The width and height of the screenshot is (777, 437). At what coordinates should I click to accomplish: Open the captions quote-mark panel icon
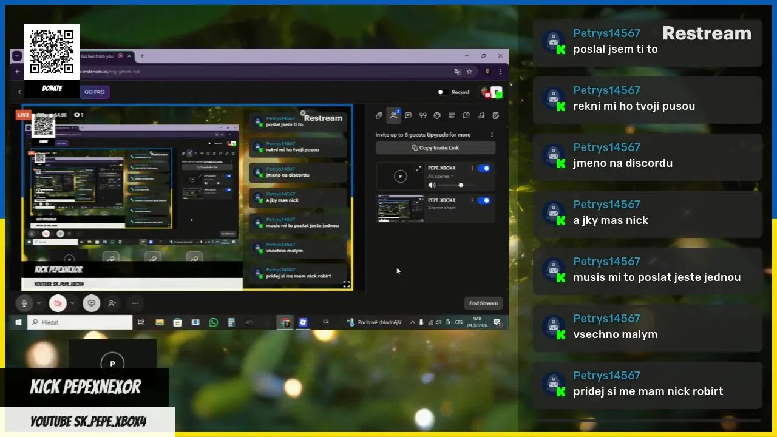[422, 115]
